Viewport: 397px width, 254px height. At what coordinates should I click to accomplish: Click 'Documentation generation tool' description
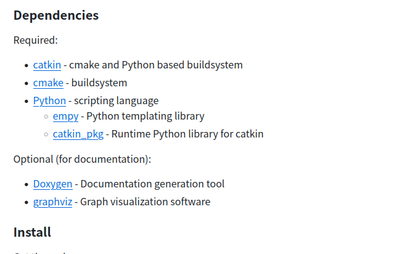152,184
